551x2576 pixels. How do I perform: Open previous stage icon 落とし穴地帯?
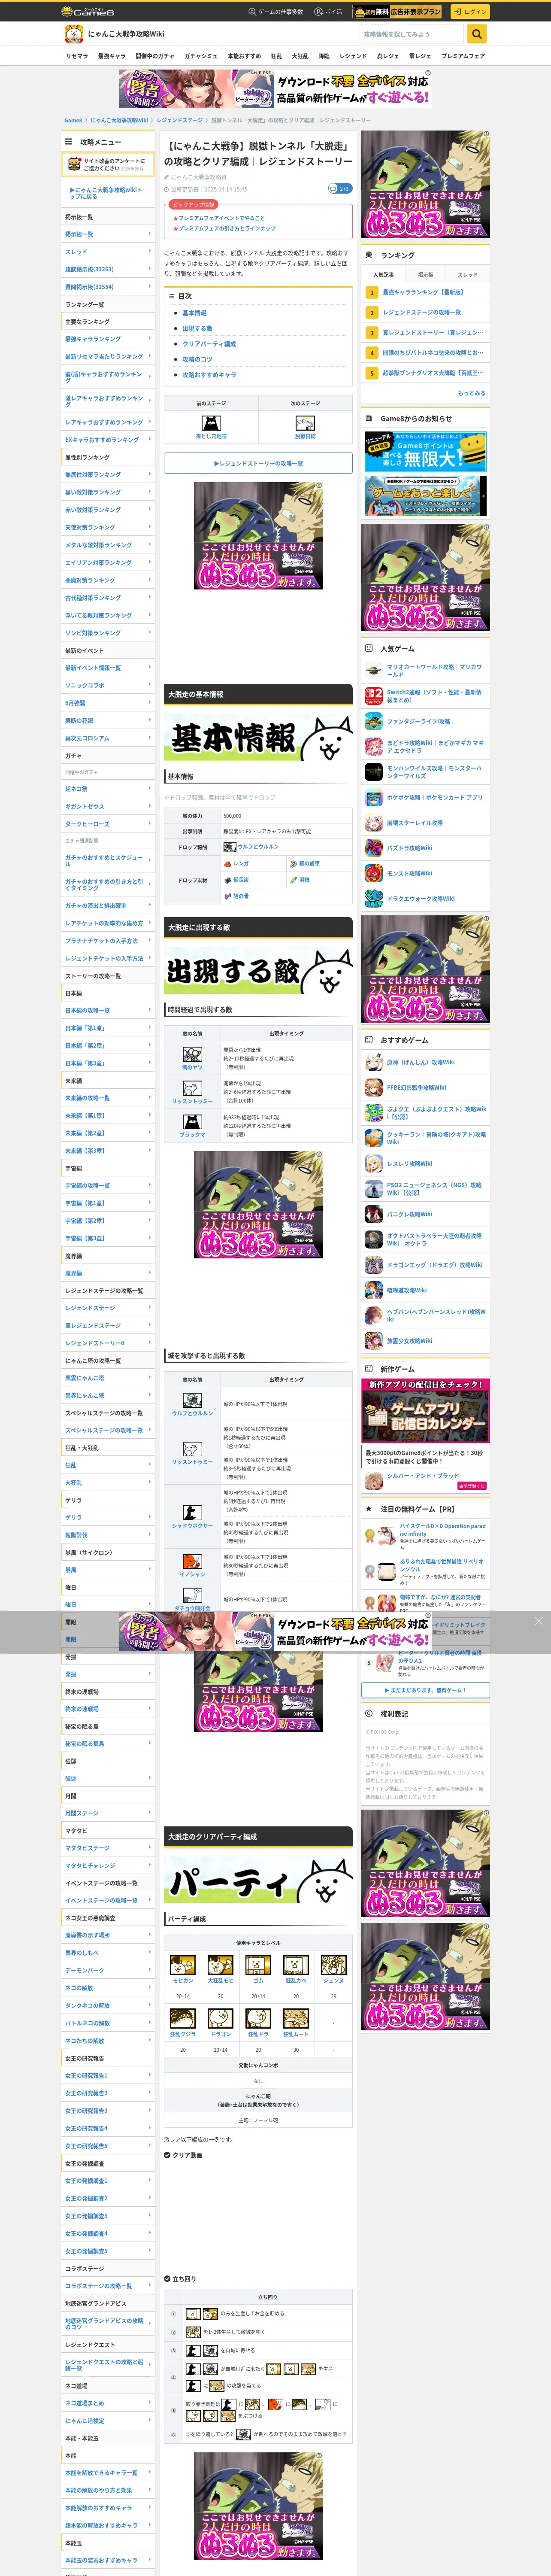pyautogui.click(x=211, y=423)
